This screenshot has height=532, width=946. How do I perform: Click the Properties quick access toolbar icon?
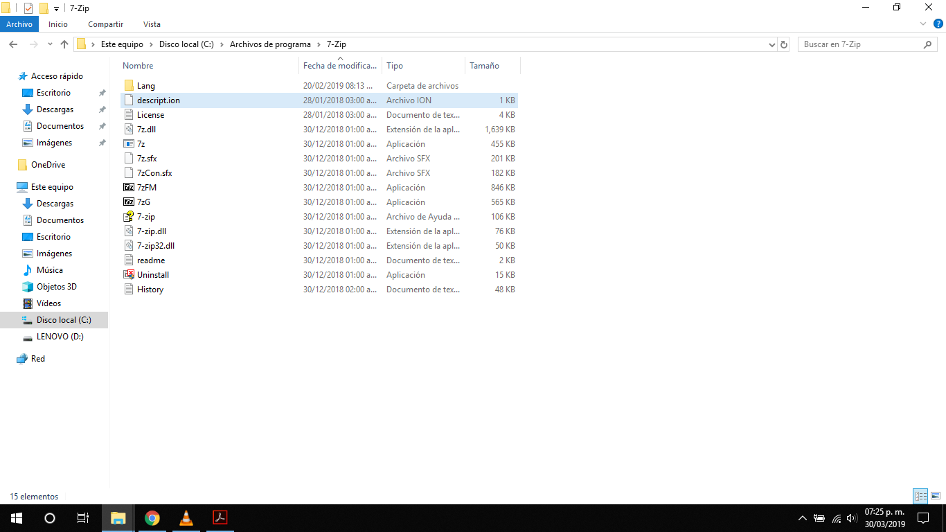point(28,8)
